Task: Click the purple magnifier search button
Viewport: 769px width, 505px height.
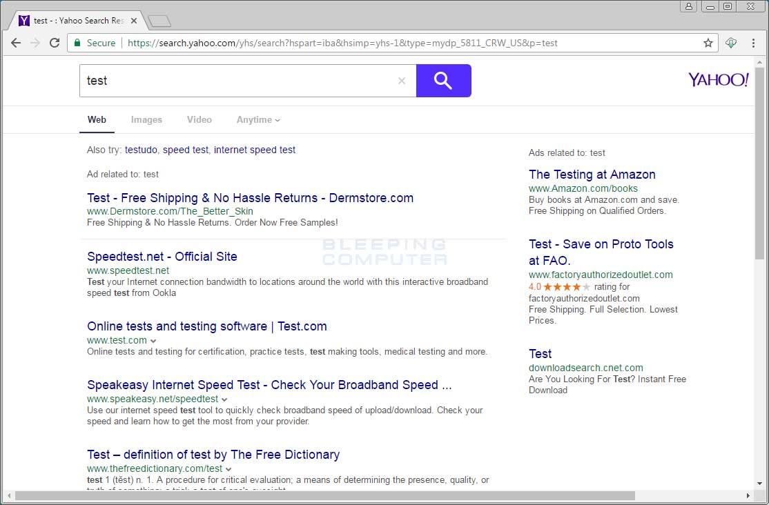Action: [x=443, y=81]
